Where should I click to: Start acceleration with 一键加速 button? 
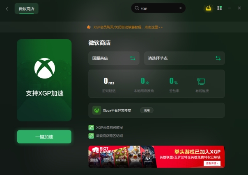click(x=44, y=137)
